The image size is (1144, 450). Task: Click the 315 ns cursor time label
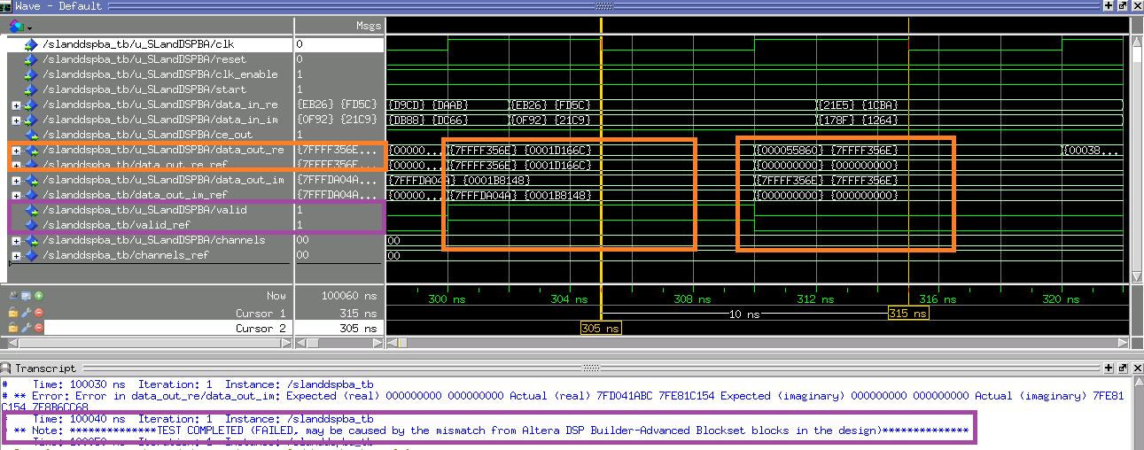(x=908, y=314)
